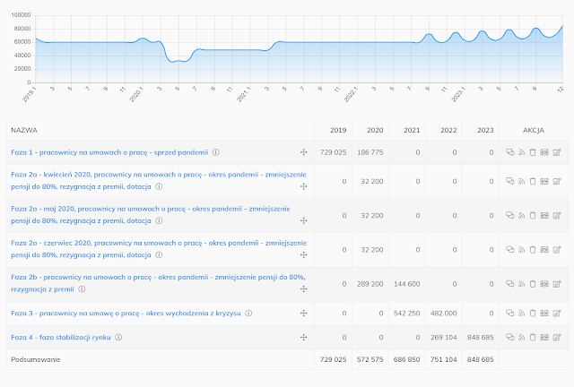Edit the Faza 3 entry with its pencil icon
574x387 pixels.
tap(557, 313)
